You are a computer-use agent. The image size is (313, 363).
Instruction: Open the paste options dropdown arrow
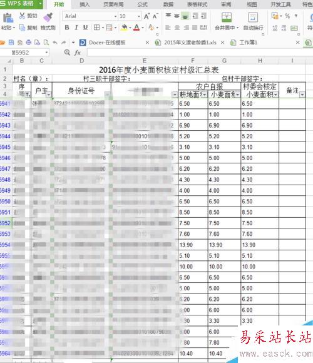[x=14, y=28]
